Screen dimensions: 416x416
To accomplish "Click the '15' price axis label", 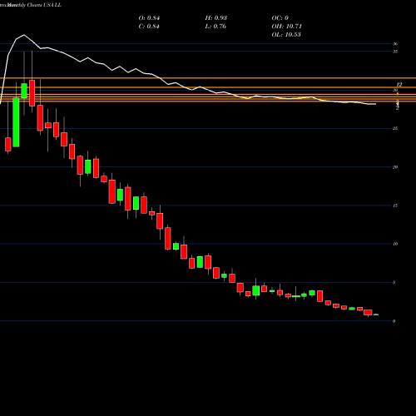I will coord(395,206).
